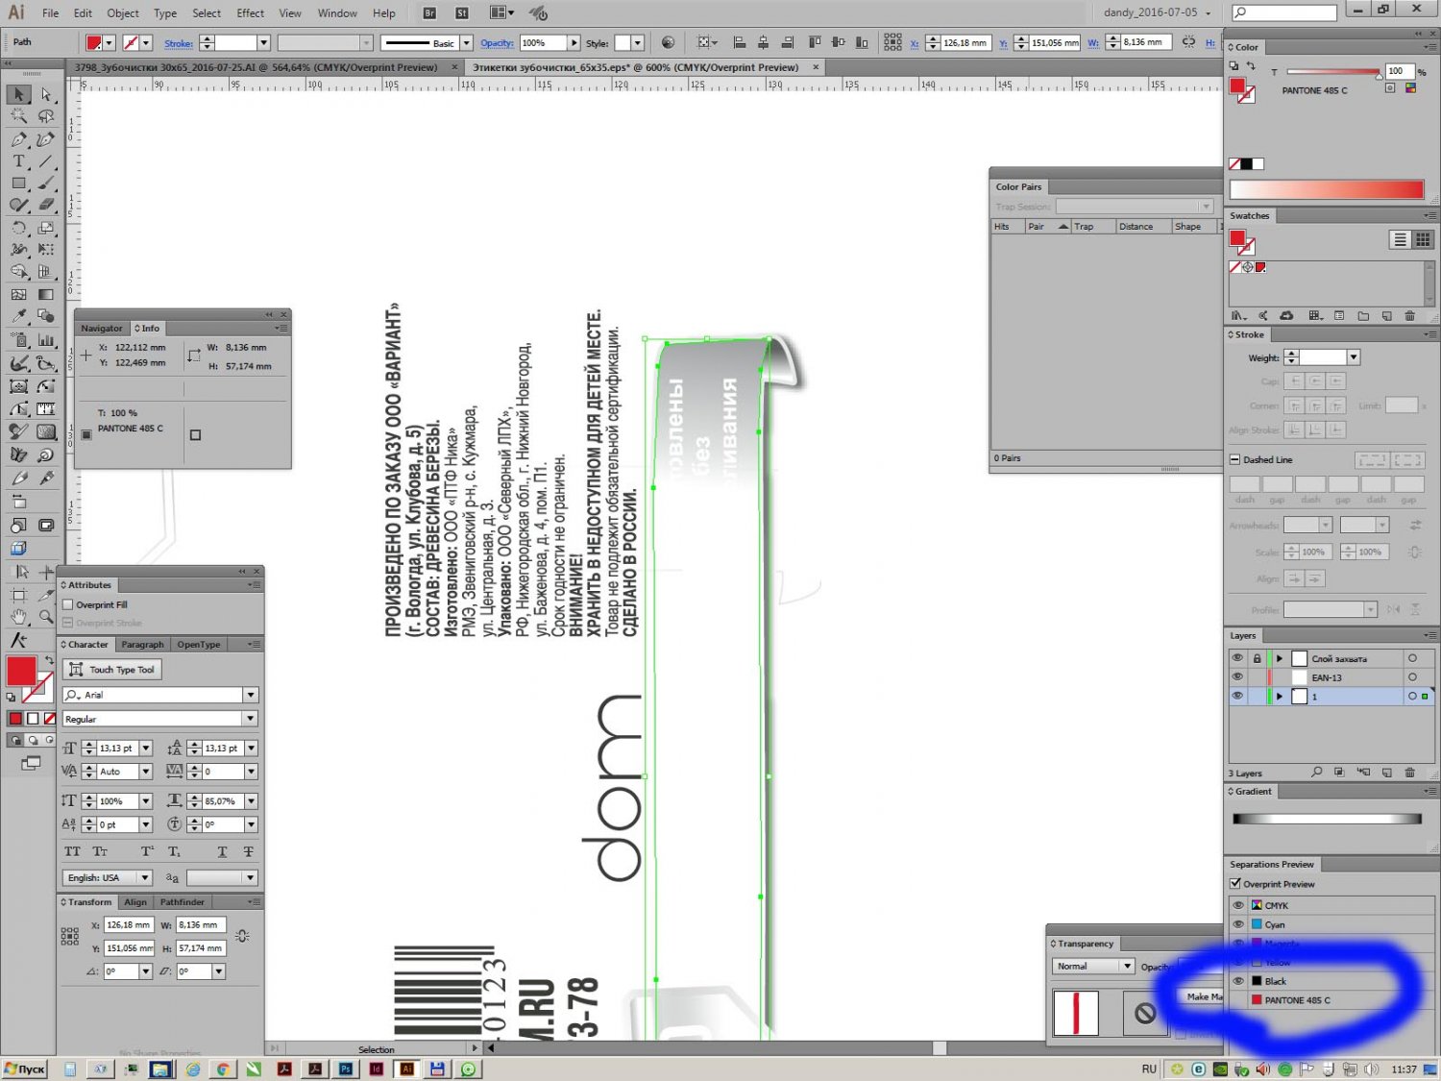Expand the 'Слой захвата' layer
The width and height of the screenshot is (1441, 1081).
[1280, 659]
